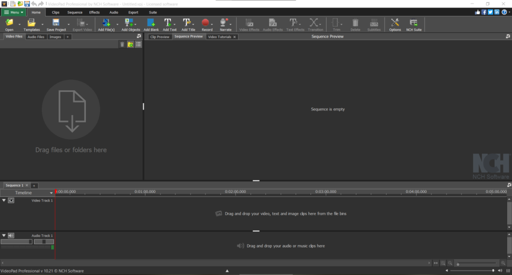Click the red Record icon

pyautogui.click(x=206, y=23)
